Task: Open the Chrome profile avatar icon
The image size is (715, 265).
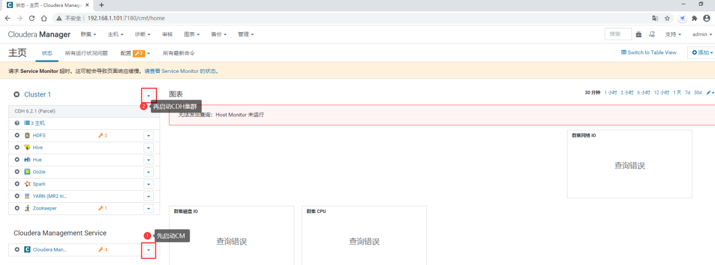Action: (707, 18)
